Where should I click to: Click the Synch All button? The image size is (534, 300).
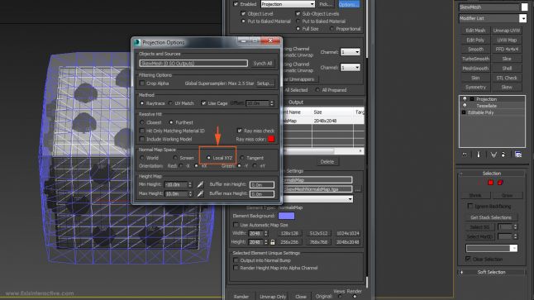[x=263, y=64]
